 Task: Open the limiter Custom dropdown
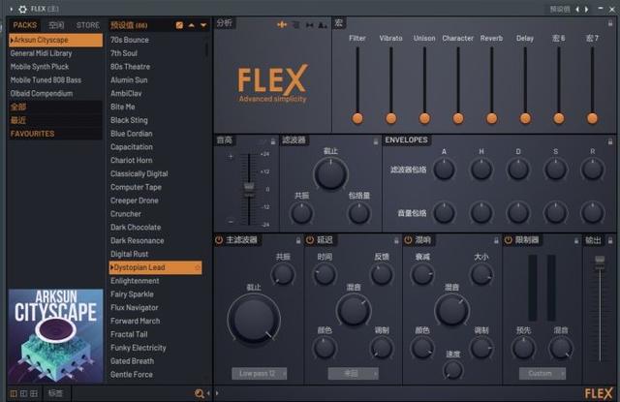coord(542,374)
